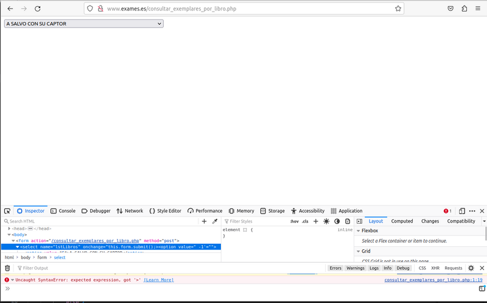Switch to multi-line editor mode

[482, 289]
